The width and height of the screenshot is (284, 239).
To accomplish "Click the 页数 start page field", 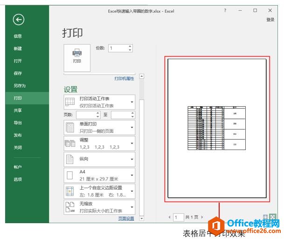I will click(x=86, y=115).
